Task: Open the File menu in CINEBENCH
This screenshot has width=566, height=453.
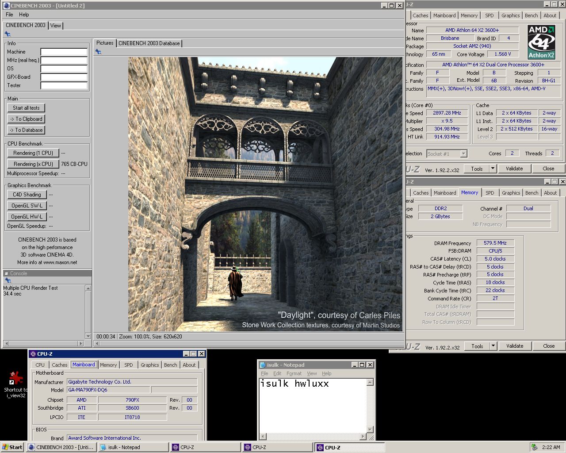Action: (9, 15)
